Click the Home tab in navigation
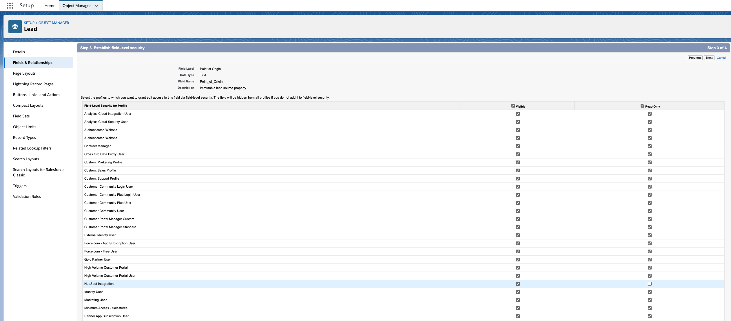731x321 pixels. coord(50,5)
